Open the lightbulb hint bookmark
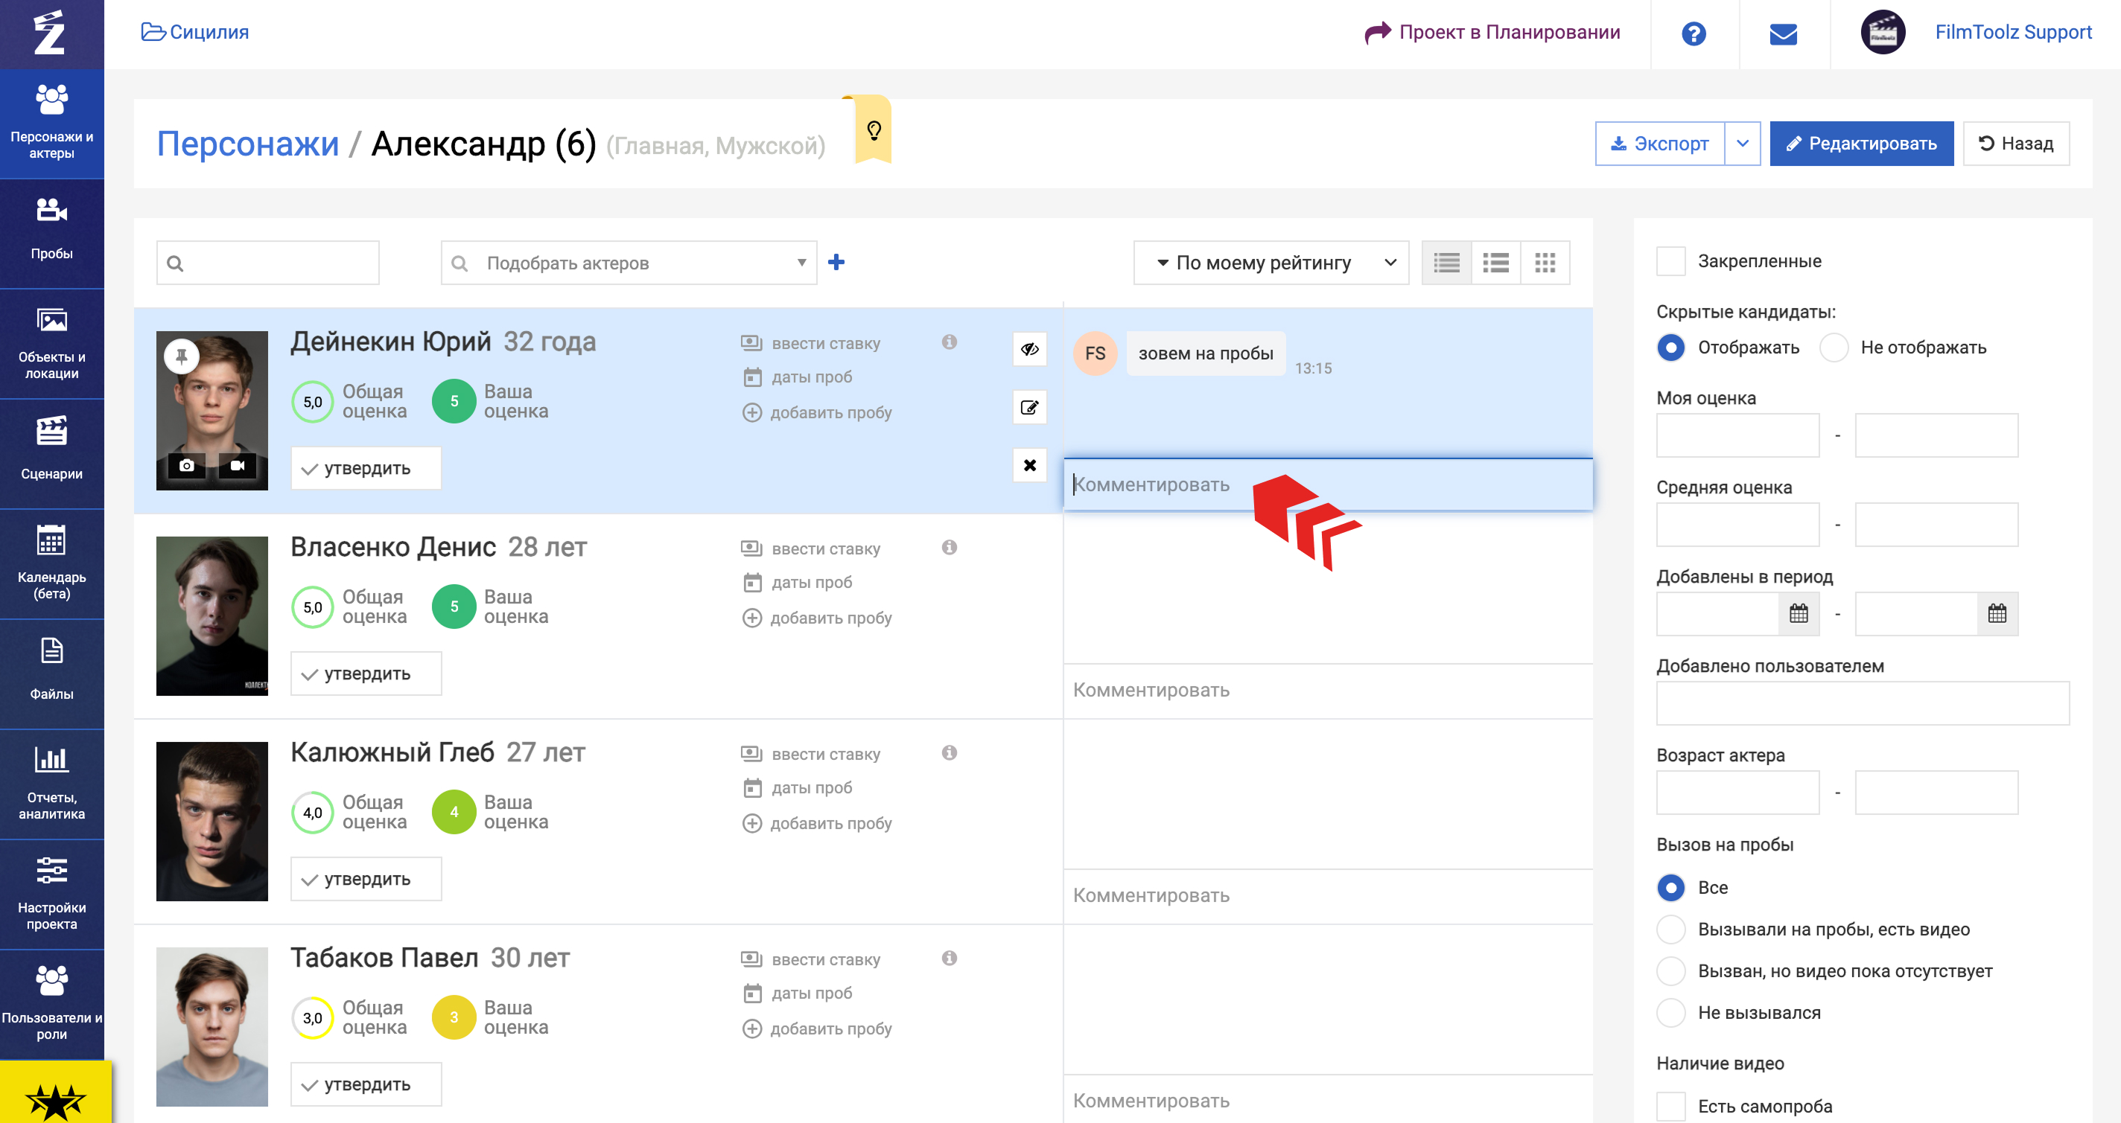This screenshot has width=2121, height=1123. point(874,130)
